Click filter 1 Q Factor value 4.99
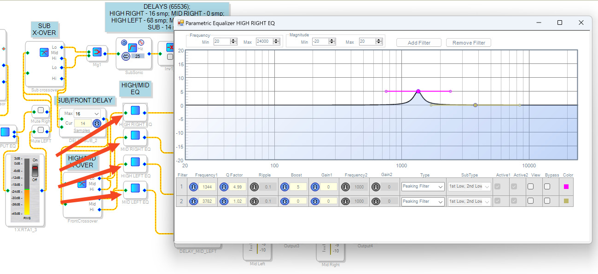 (238, 187)
